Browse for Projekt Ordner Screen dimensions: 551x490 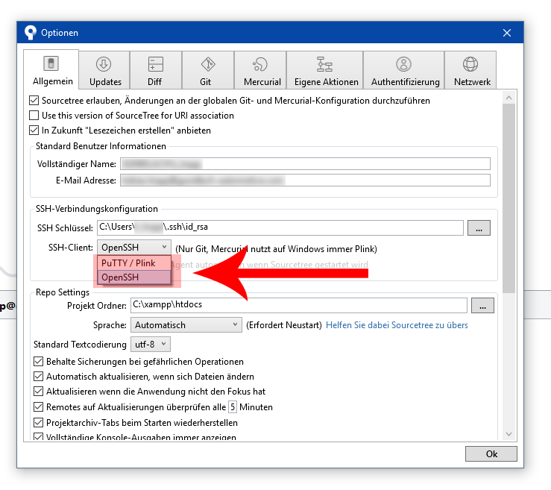(x=482, y=306)
